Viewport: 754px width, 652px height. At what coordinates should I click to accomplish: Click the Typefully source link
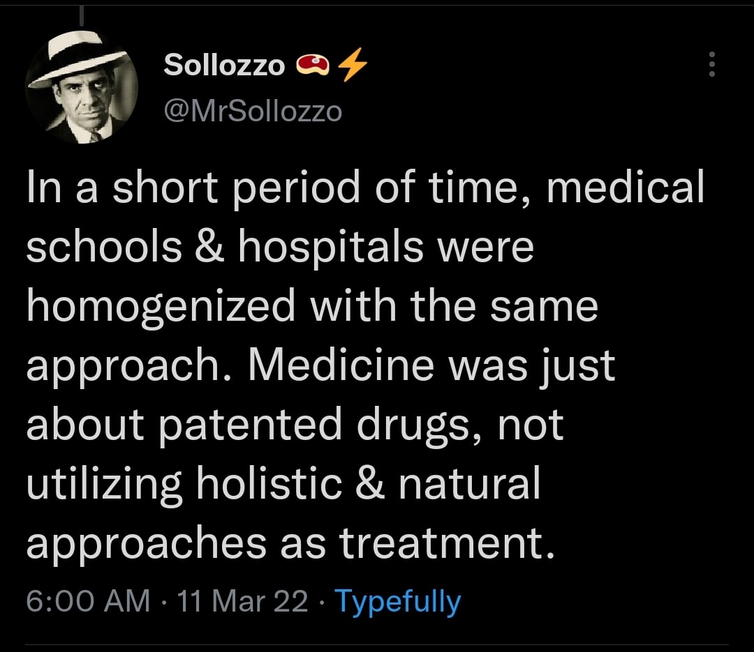[397, 601]
